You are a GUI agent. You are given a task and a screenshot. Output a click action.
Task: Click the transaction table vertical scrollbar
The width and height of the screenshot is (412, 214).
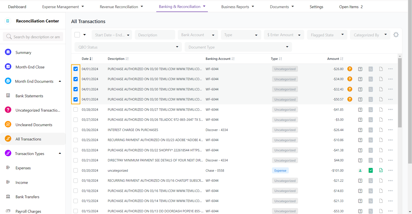[400, 93]
